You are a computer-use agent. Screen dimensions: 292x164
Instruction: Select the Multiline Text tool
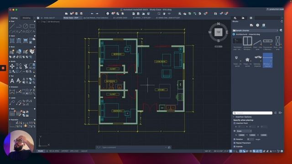pyautogui.click(x=12, y=81)
